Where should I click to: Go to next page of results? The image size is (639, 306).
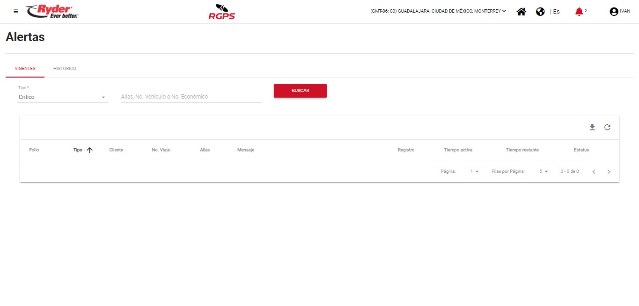[609, 171]
